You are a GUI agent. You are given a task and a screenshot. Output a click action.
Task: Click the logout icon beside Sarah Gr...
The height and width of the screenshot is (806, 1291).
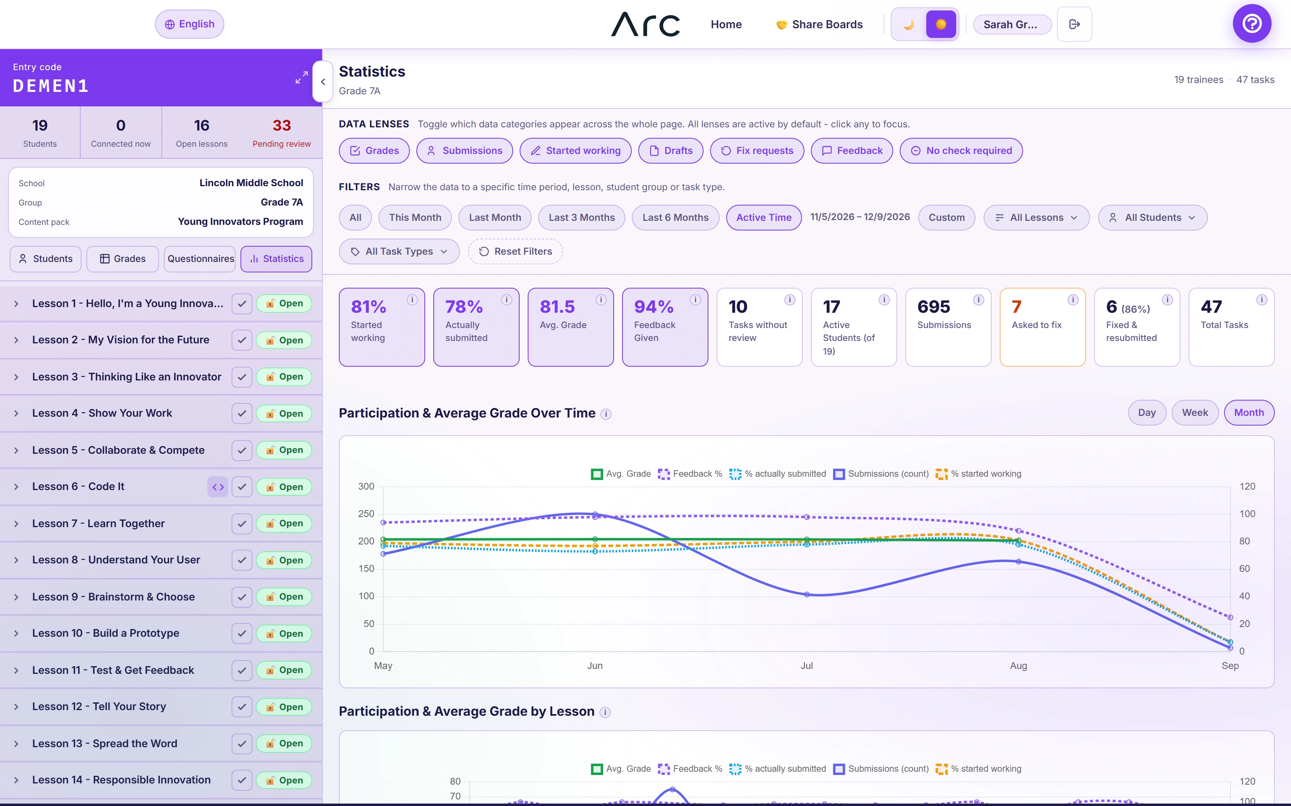point(1074,24)
